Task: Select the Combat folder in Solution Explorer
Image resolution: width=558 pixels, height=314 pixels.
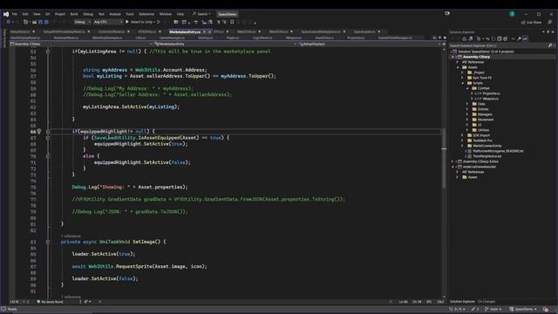Action: point(483,88)
